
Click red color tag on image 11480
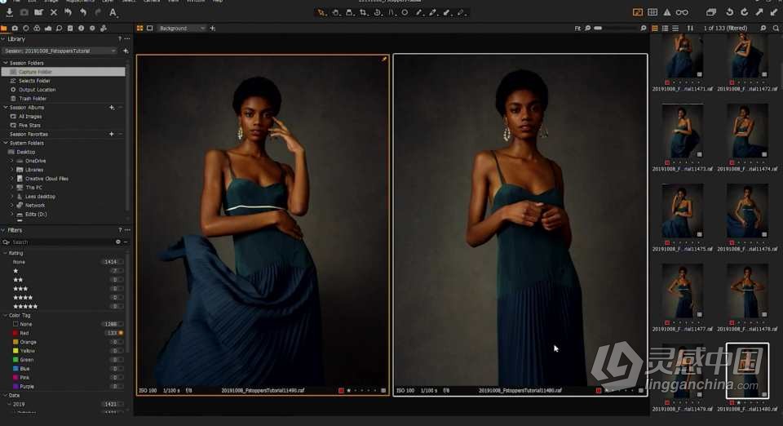598,391
